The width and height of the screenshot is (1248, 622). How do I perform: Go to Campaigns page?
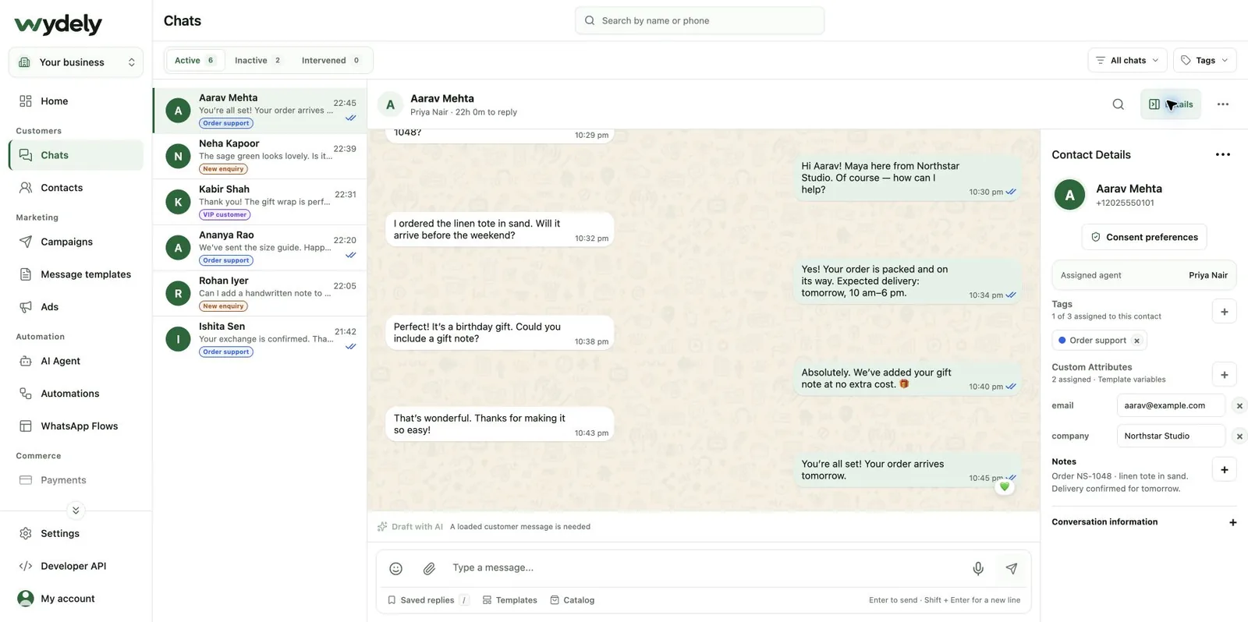tap(76, 242)
